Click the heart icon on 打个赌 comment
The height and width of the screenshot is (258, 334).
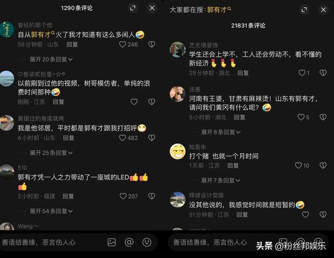pyautogui.click(x=298, y=165)
